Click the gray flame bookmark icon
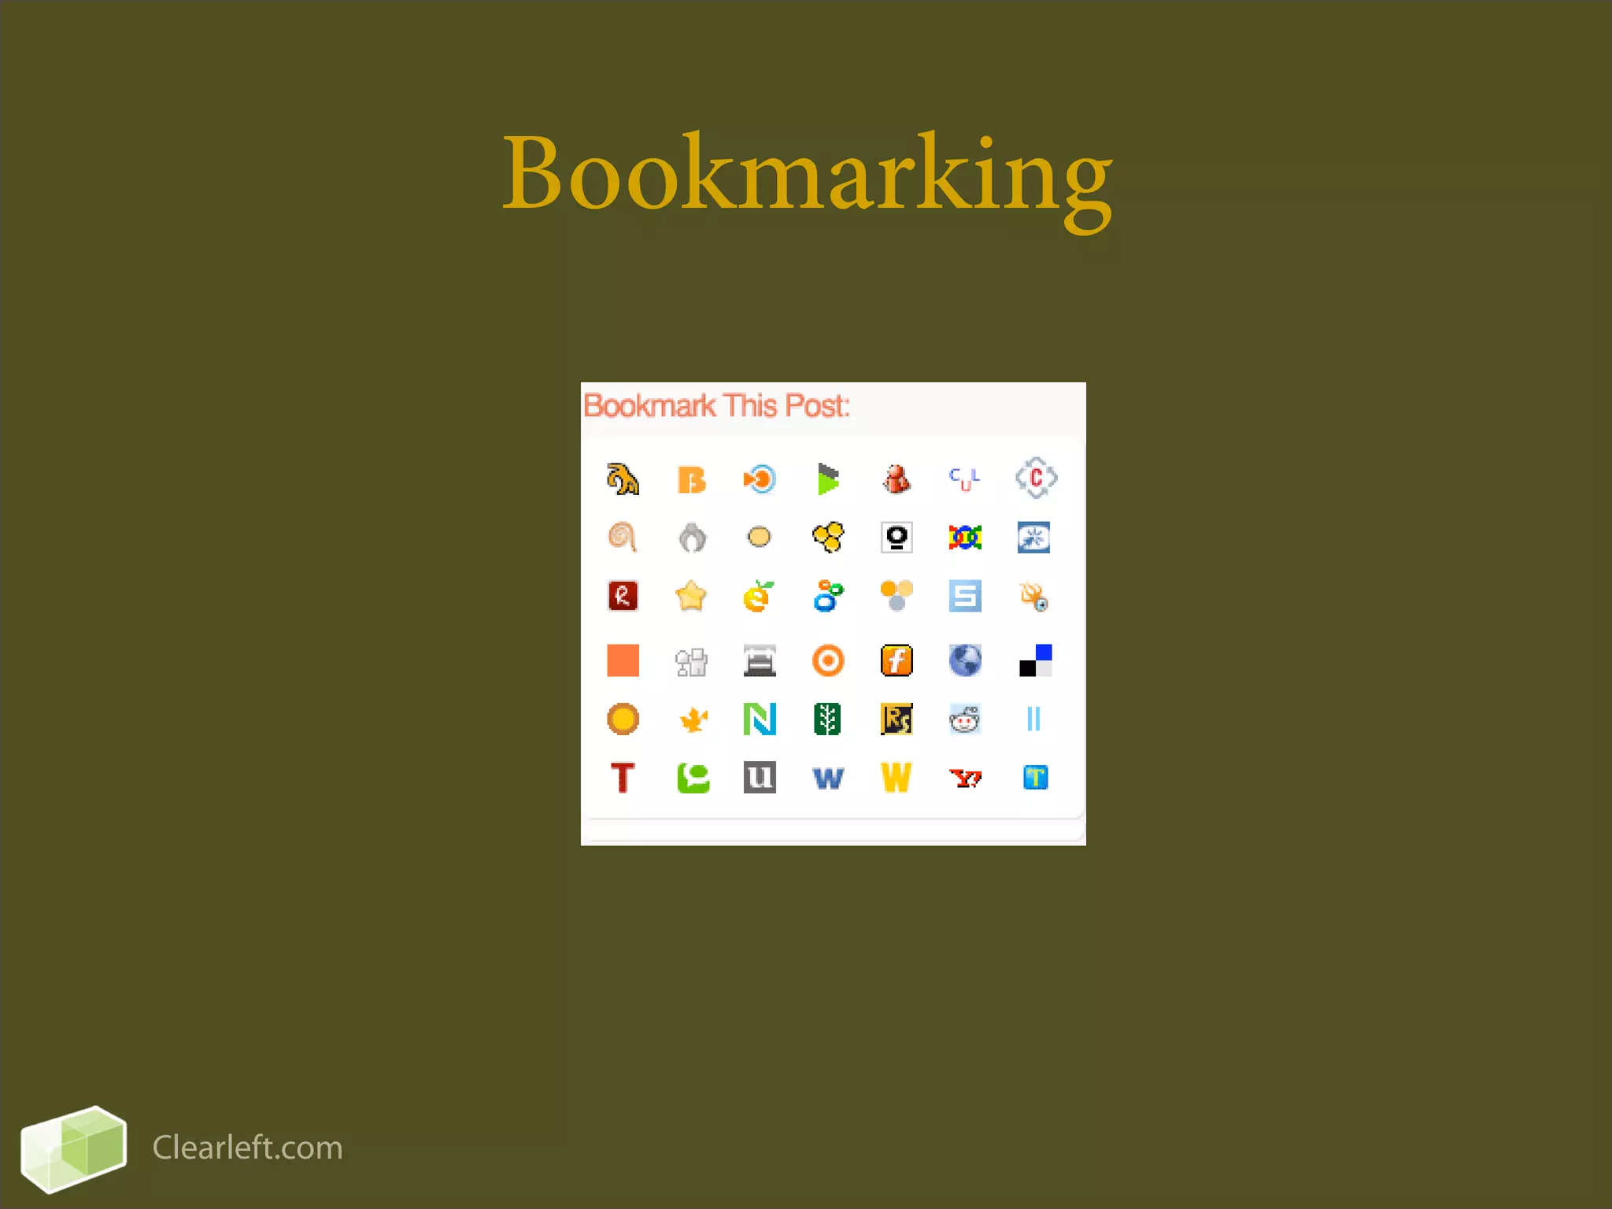The width and height of the screenshot is (1612, 1209). (692, 538)
